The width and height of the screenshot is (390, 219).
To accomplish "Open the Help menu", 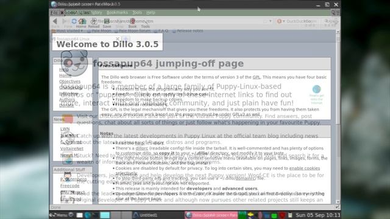I will click(x=151, y=12).
